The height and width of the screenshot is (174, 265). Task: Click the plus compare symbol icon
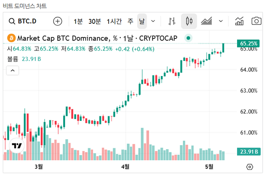[x=57, y=21]
